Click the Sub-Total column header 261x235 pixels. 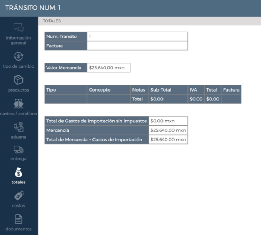(x=168, y=90)
